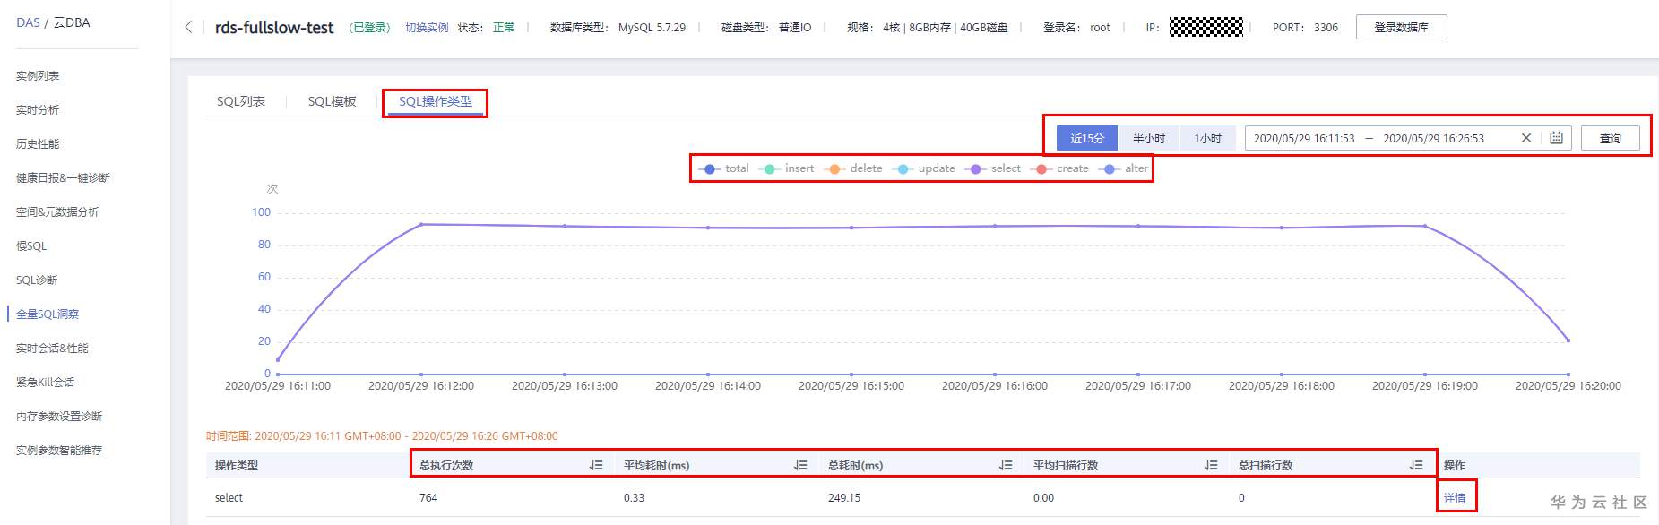Viewport: 1659px width, 525px height.
Task: Open 全量SQL洞察 in the sidebar
Action: [x=48, y=314]
